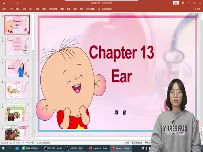Save the presentation from quick access toolbar

tap(4, 3)
